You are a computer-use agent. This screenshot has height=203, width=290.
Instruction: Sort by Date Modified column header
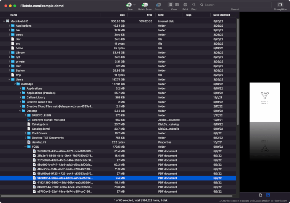221,14
